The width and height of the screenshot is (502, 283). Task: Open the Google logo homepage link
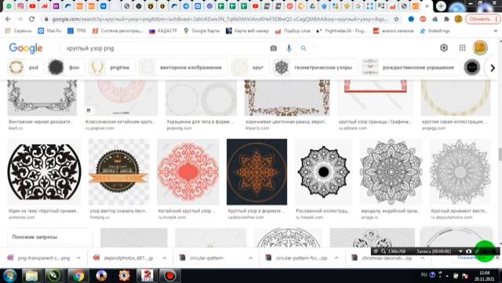[x=26, y=48]
